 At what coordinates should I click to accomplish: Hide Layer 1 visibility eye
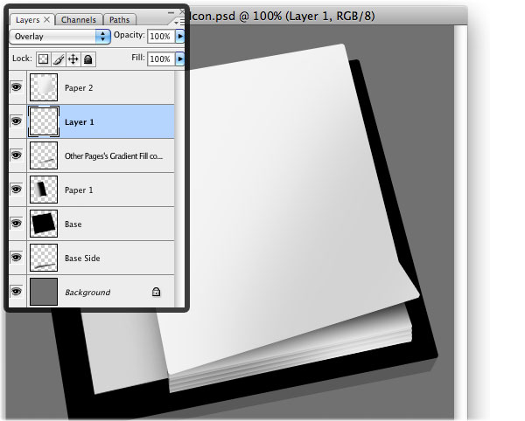click(17, 121)
